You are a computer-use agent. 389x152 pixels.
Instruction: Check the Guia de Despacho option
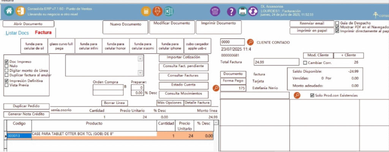(x=337, y=23)
